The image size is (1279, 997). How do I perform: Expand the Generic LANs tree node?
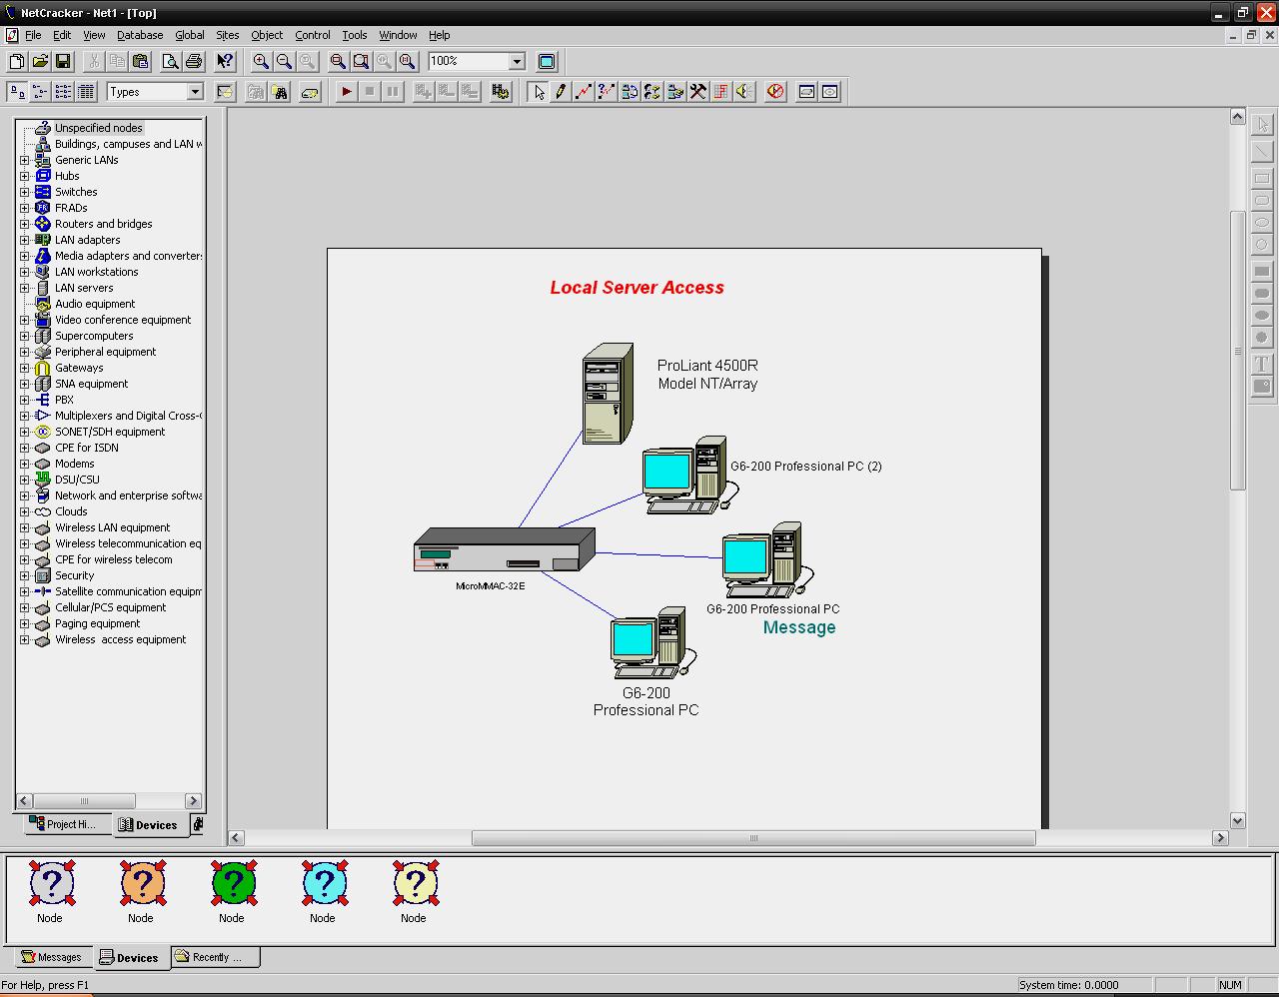25,160
